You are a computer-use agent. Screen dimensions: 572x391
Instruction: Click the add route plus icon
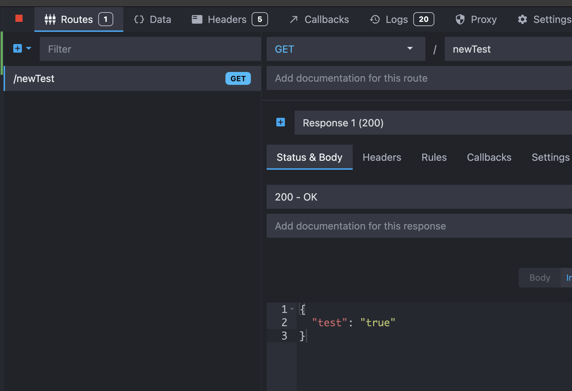tap(18, 48)
